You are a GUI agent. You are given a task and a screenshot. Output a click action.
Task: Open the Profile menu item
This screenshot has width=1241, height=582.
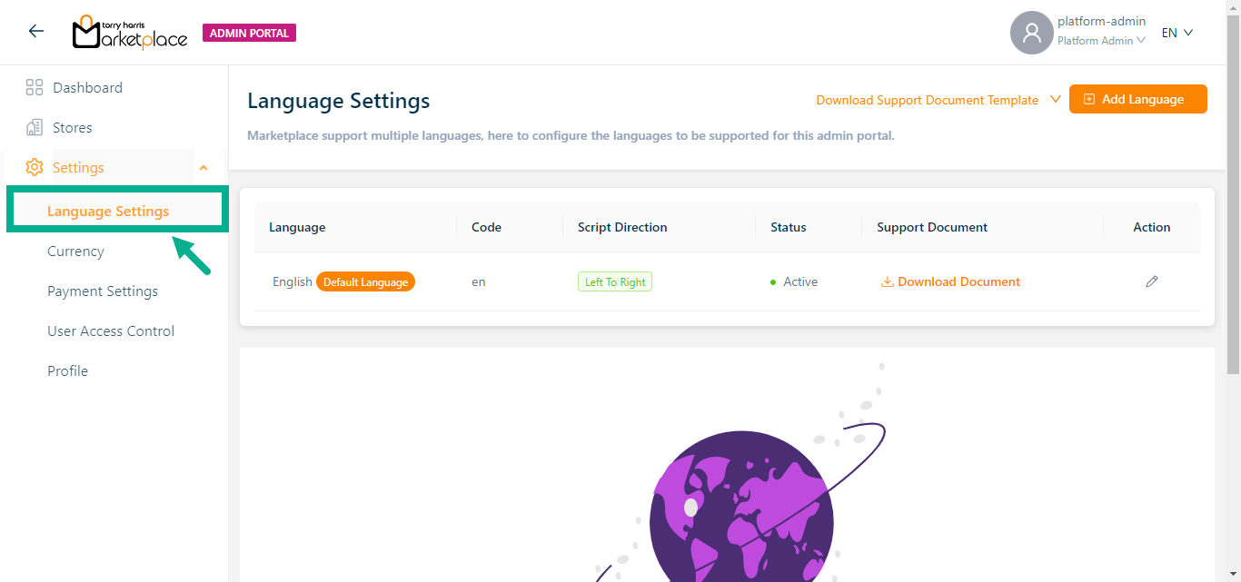[67, 371]
